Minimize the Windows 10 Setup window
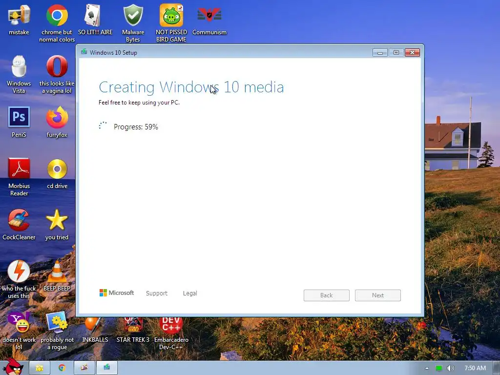 [x=380, y=53]
